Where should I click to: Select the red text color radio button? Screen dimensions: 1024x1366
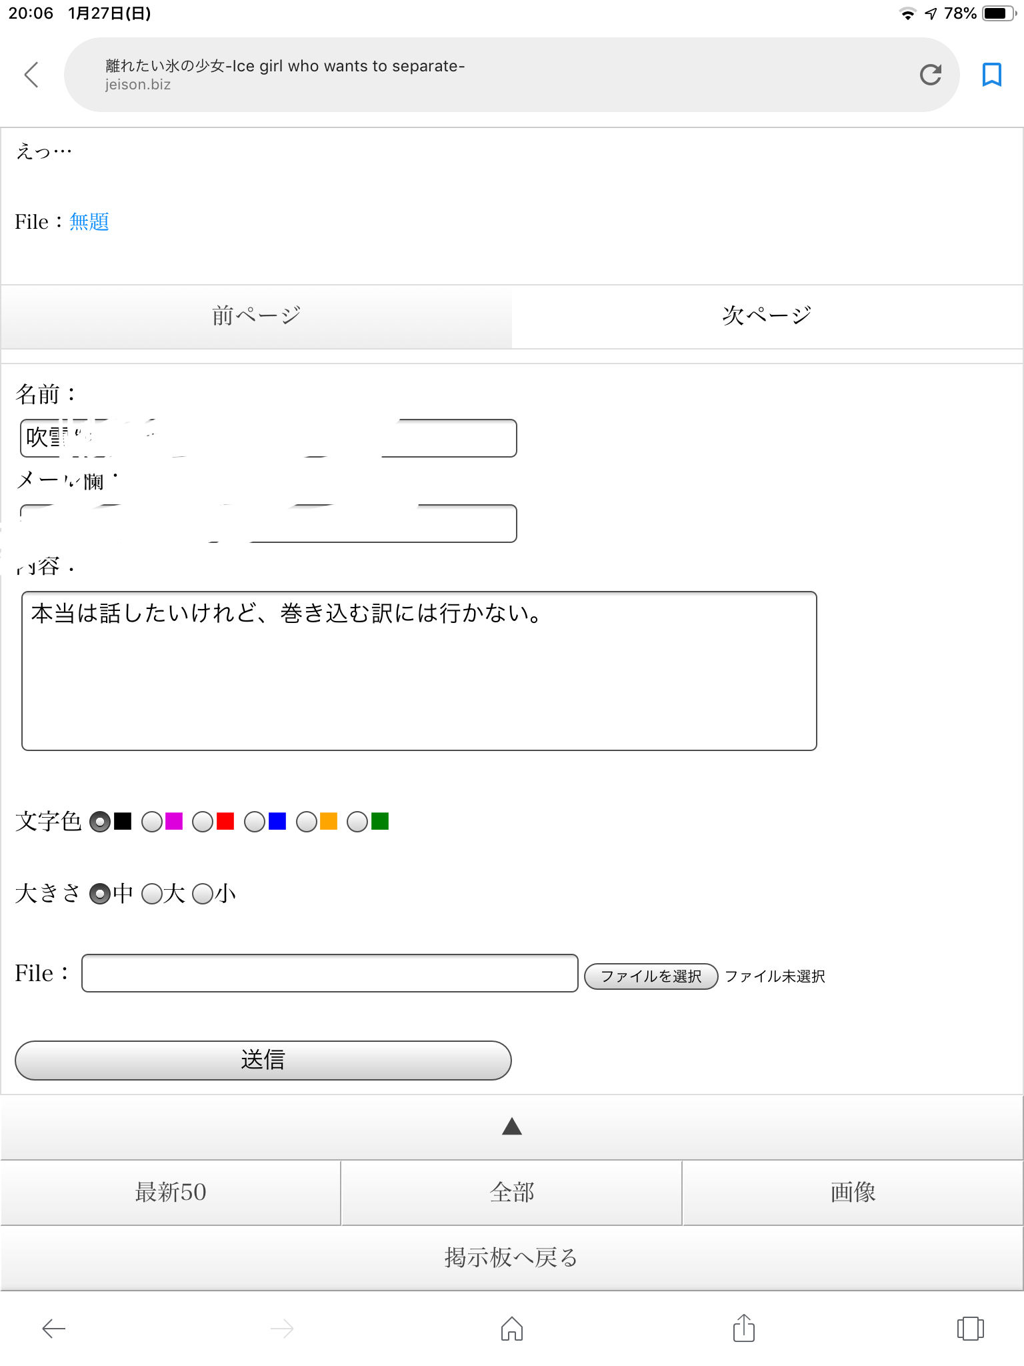tap(203, 821)
